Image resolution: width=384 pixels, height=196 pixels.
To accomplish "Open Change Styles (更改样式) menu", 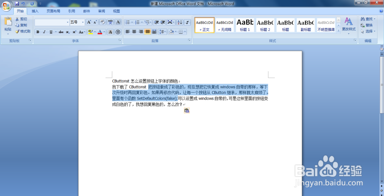I will click(349, 26).
